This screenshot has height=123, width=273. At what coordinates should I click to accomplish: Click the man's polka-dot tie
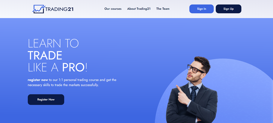(x=194, y=93)
